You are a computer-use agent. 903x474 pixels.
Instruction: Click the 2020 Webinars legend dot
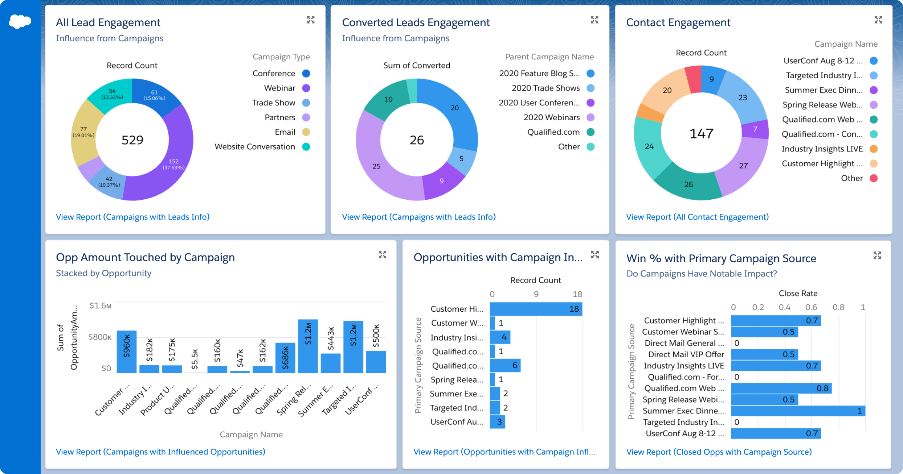click(x=591, y=117)
